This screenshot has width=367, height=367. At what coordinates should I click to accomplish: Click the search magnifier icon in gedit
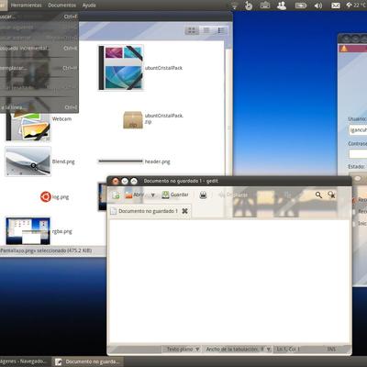click(318, 195)
